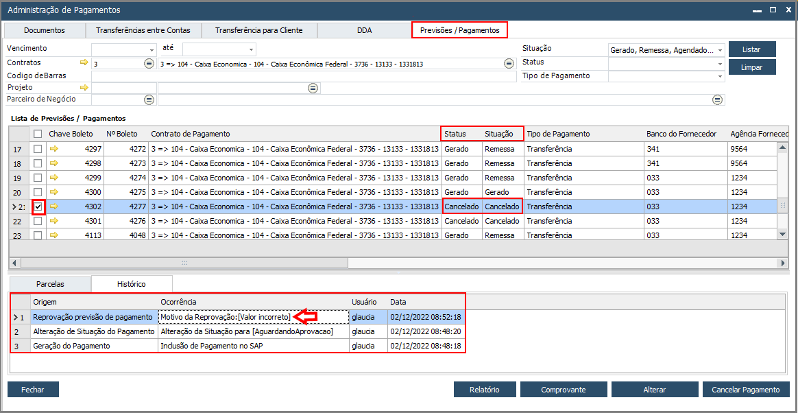Click the Alterar button
Screen dimensions: 798x413
point(655,390)
